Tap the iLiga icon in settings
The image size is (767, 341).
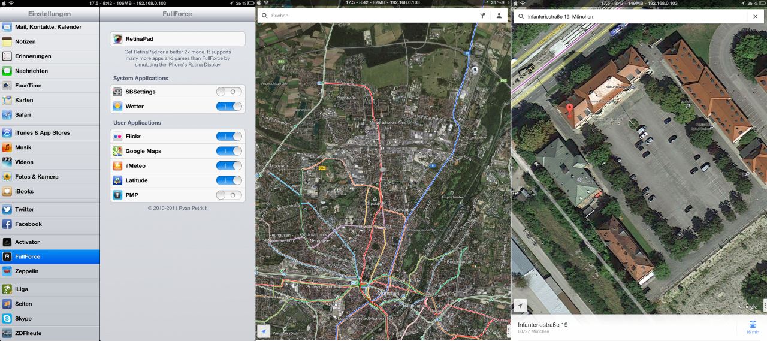[x=7, y=289]
